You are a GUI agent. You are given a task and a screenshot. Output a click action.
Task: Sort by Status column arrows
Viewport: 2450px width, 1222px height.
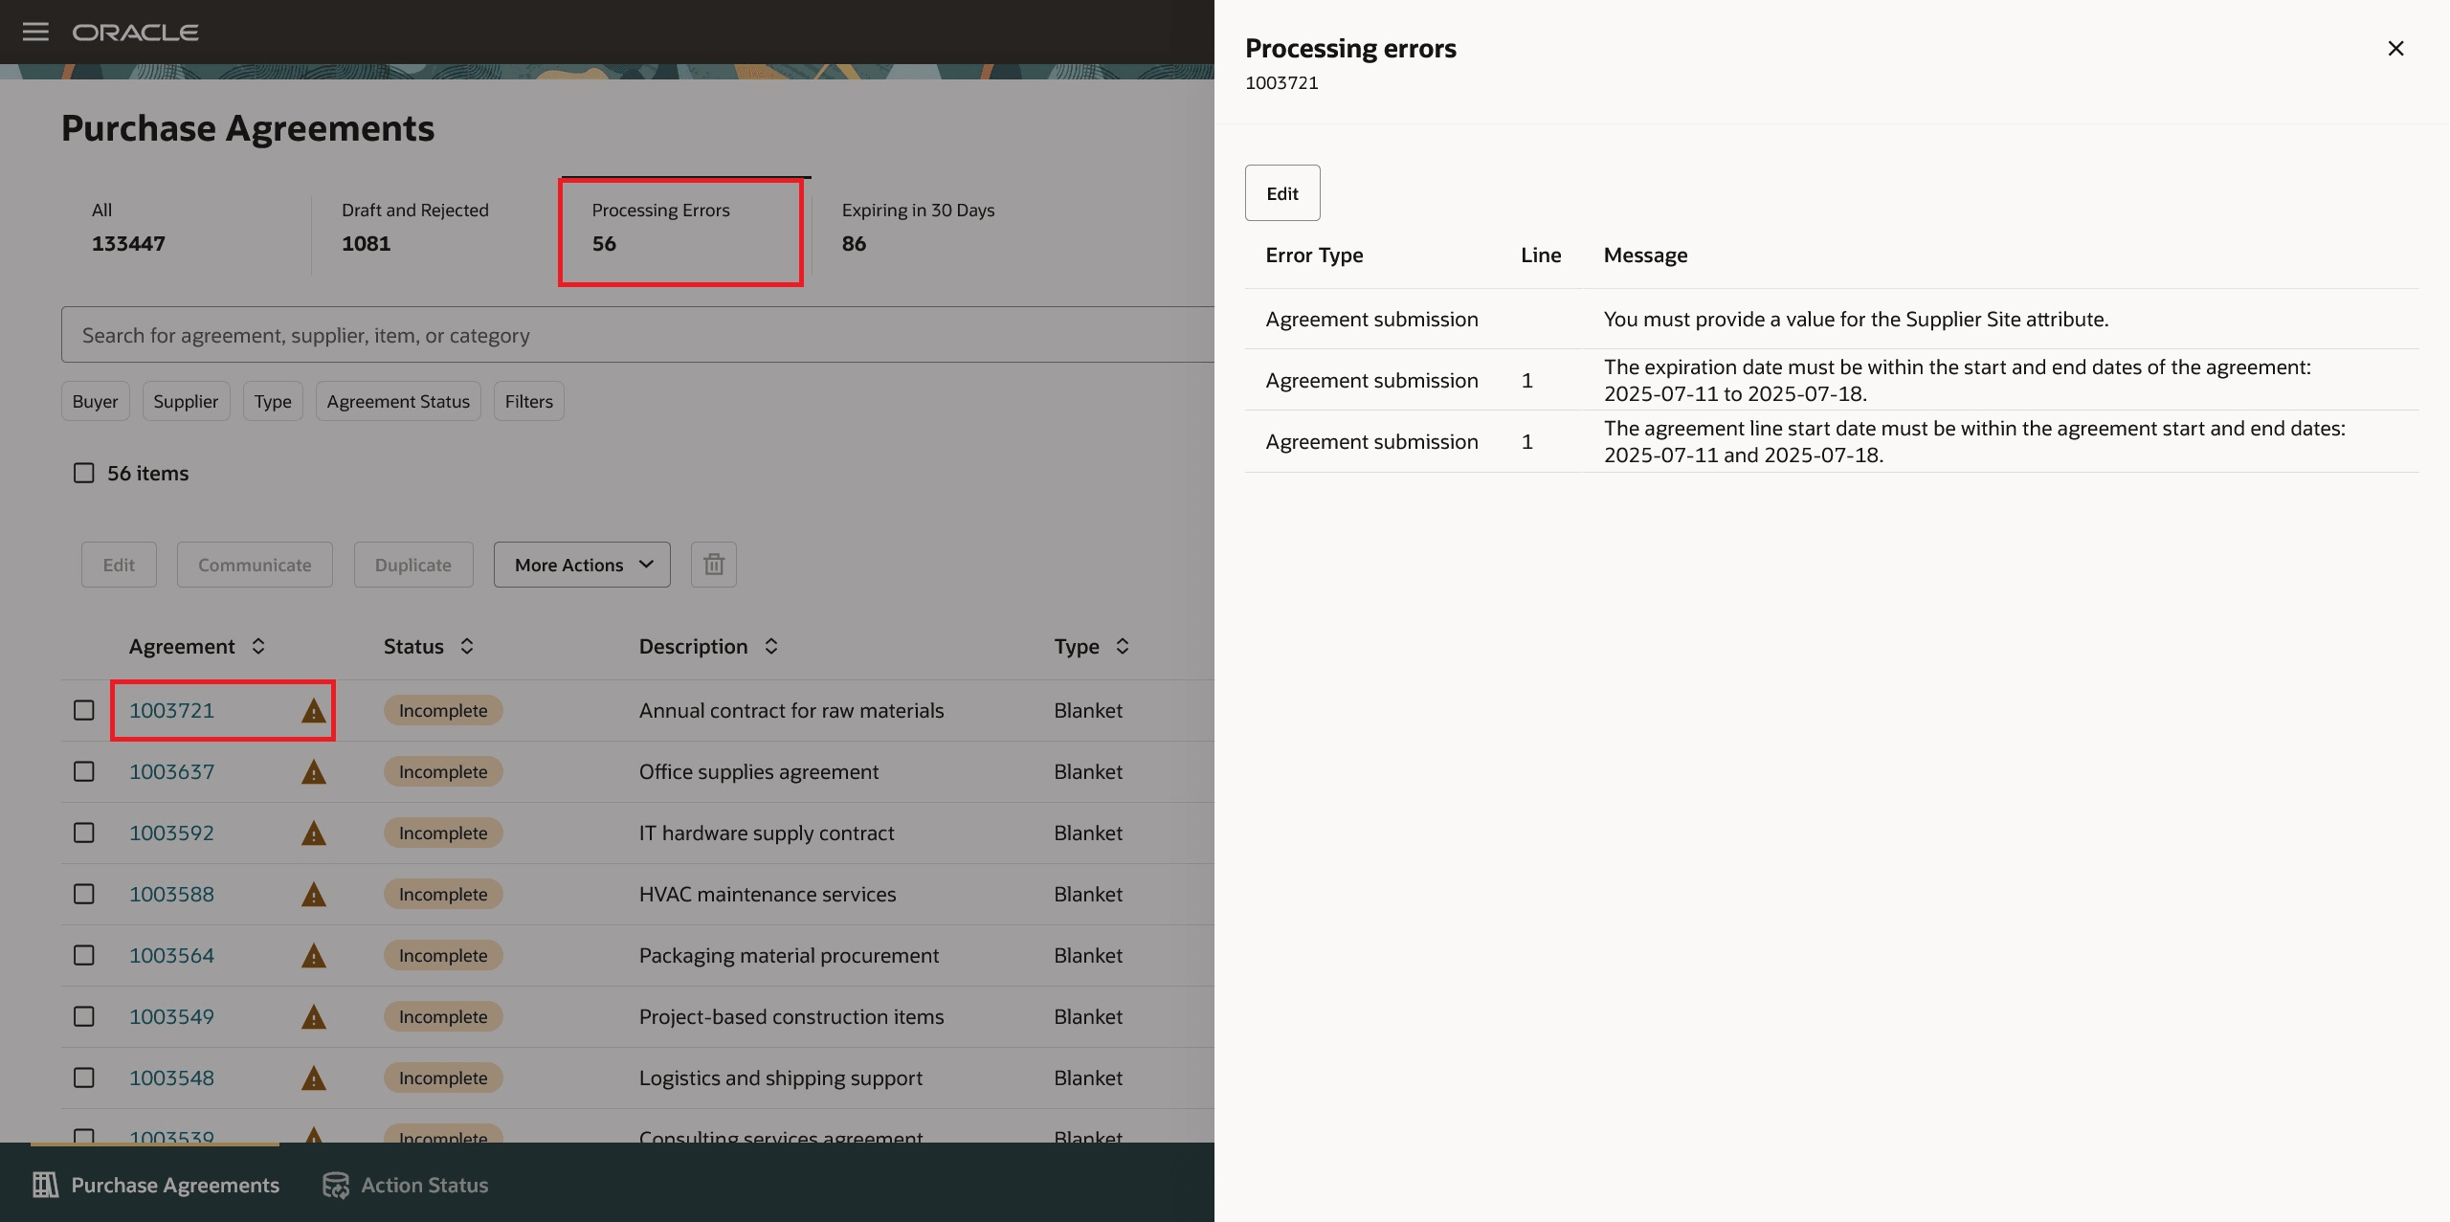point(467,647)
